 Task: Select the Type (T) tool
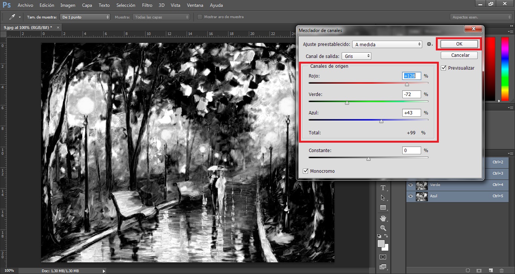point(383,188)
